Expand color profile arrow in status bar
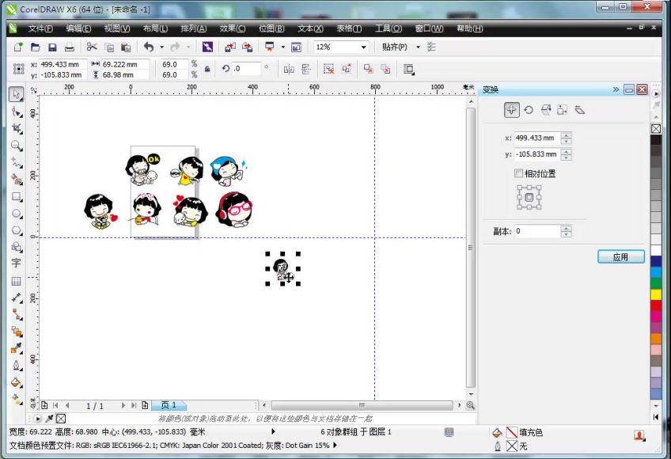 point(335,446)
